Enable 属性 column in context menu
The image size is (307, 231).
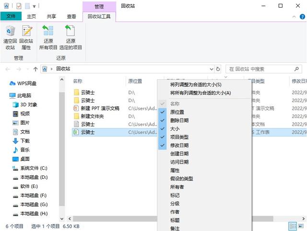tap(205, 170)
